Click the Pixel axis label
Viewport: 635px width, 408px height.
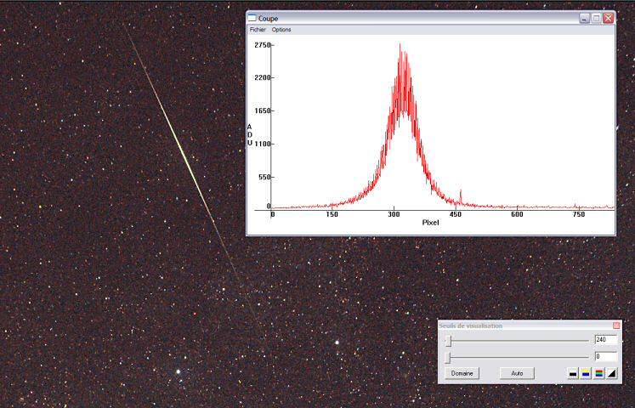point(430,222)
